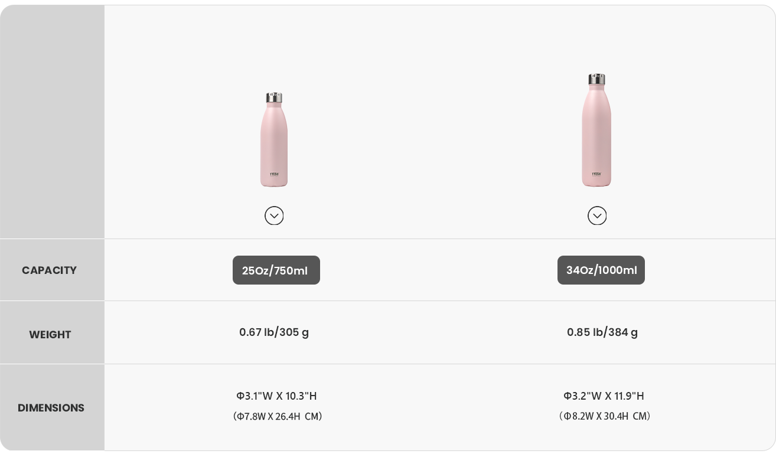Expand the chevron below the 1000ml bottle
776x454 pixels.
tap(597, 215)
